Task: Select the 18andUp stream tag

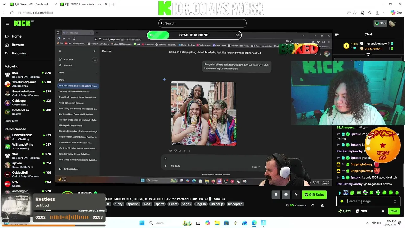Action: coord(217,204)
